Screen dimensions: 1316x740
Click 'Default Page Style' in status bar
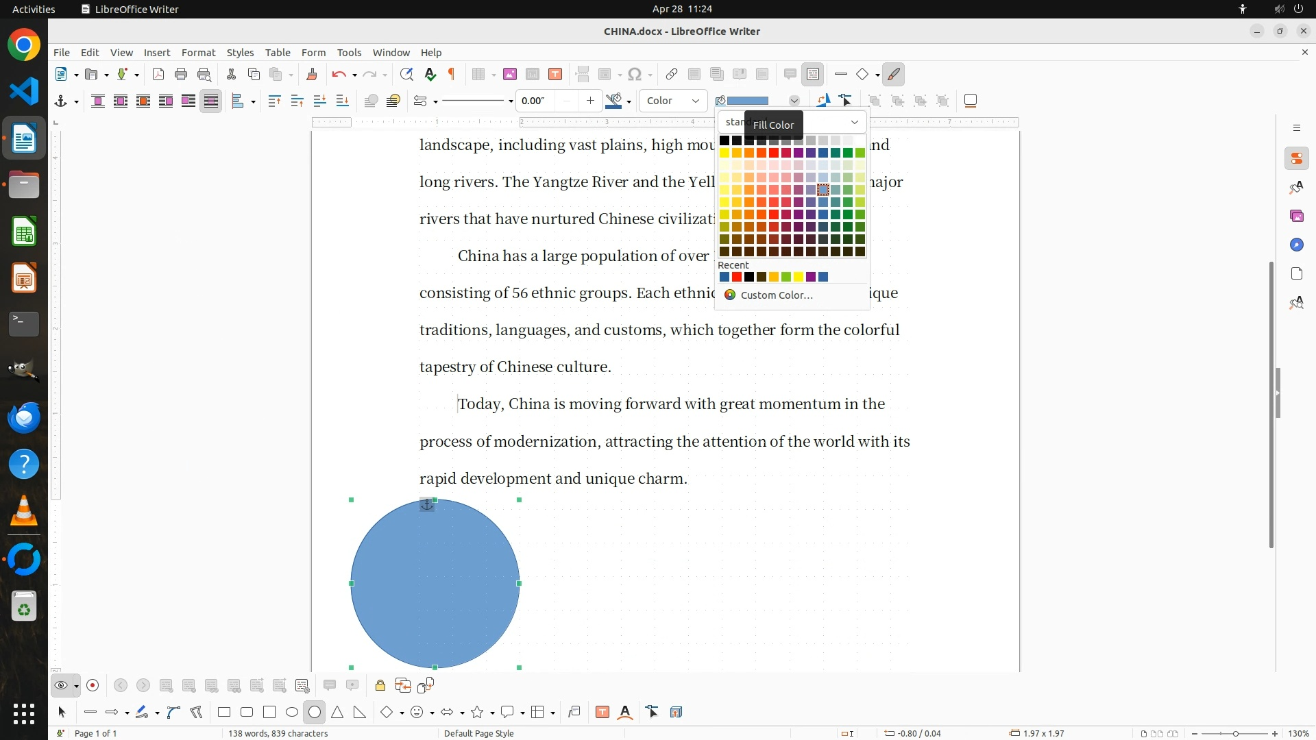(478, 733)
